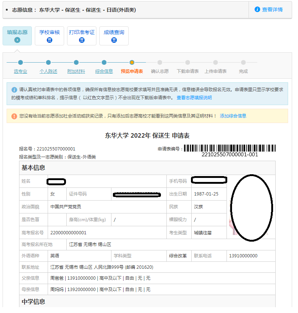Viewport: 298px width, 313px height.
Task: Click the 添加综合信息 link
Action: coord(233,116)
